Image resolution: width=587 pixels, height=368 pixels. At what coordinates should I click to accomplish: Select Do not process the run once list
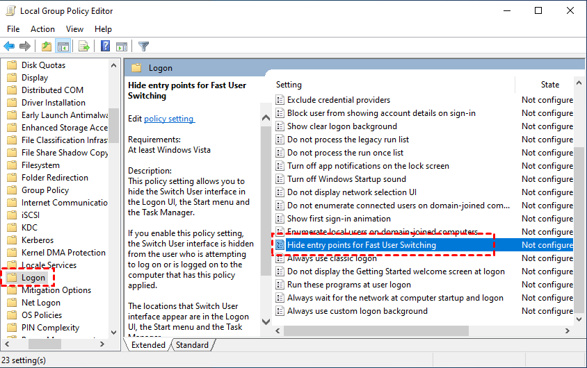click(345, 153)
